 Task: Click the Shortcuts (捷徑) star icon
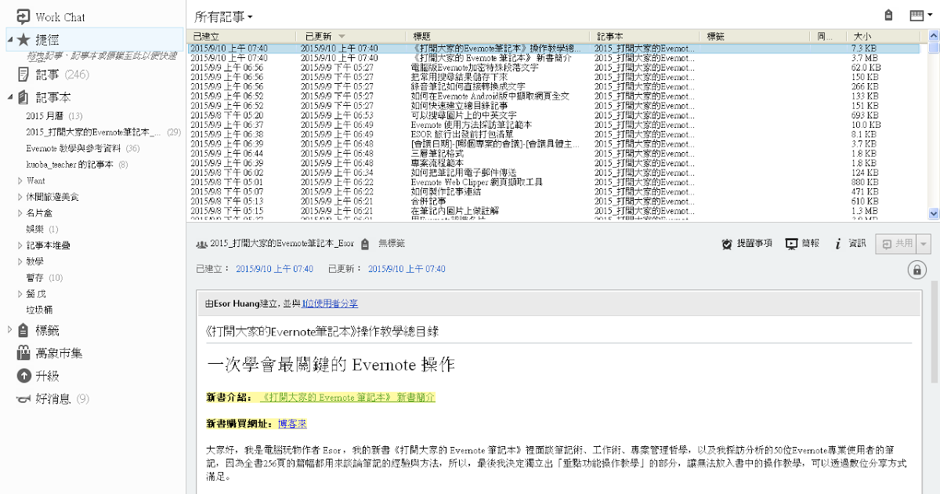coord(23,39)
